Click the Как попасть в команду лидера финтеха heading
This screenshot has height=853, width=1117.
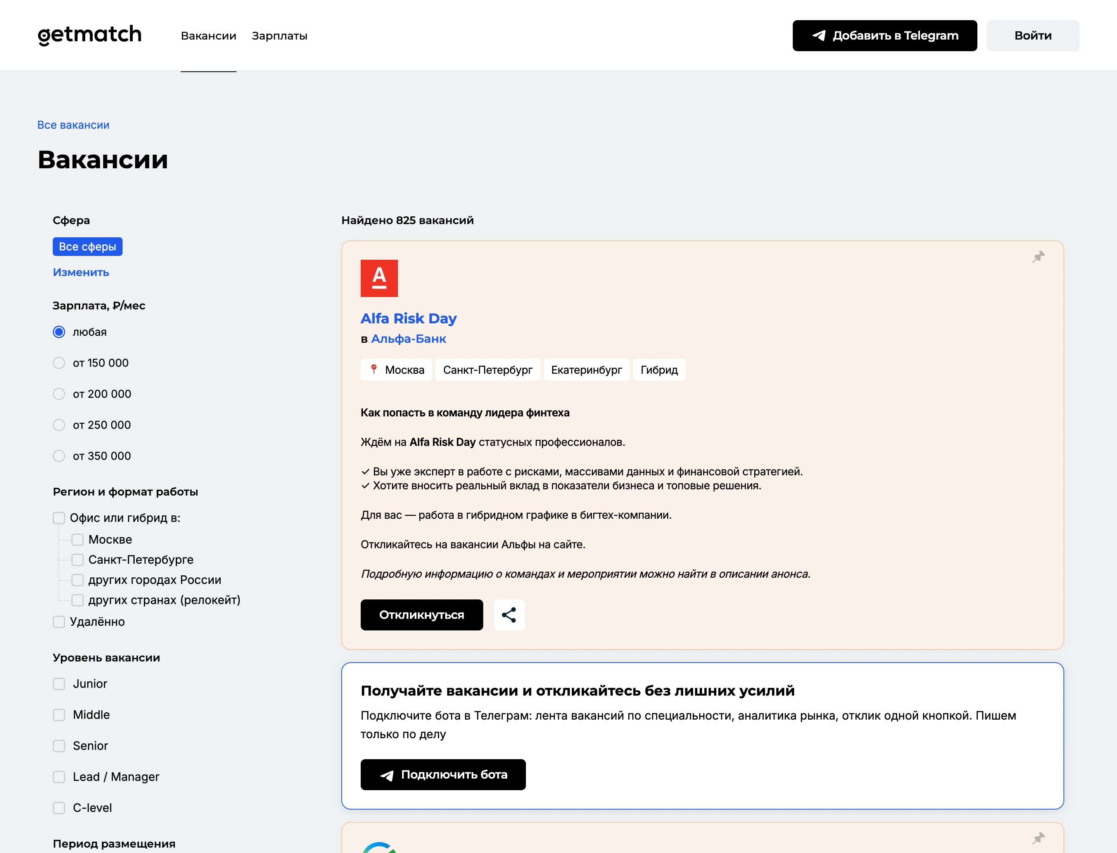(x=465, y=413)
